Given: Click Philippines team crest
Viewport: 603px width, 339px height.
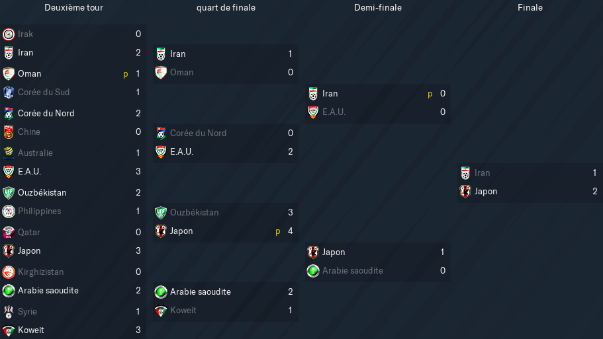Looking at the screenshot, I should pyautogui.click(x=9, y=211).
